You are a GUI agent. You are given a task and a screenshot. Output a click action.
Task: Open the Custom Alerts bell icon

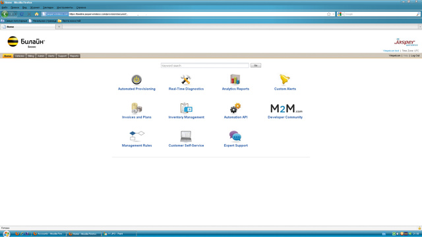tap(285, 80)
